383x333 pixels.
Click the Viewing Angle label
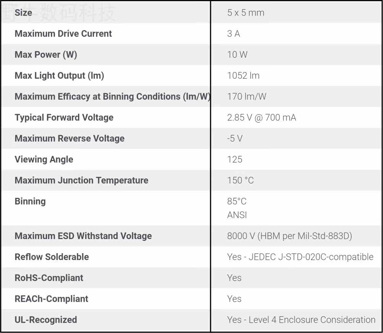tap(44, 160)
